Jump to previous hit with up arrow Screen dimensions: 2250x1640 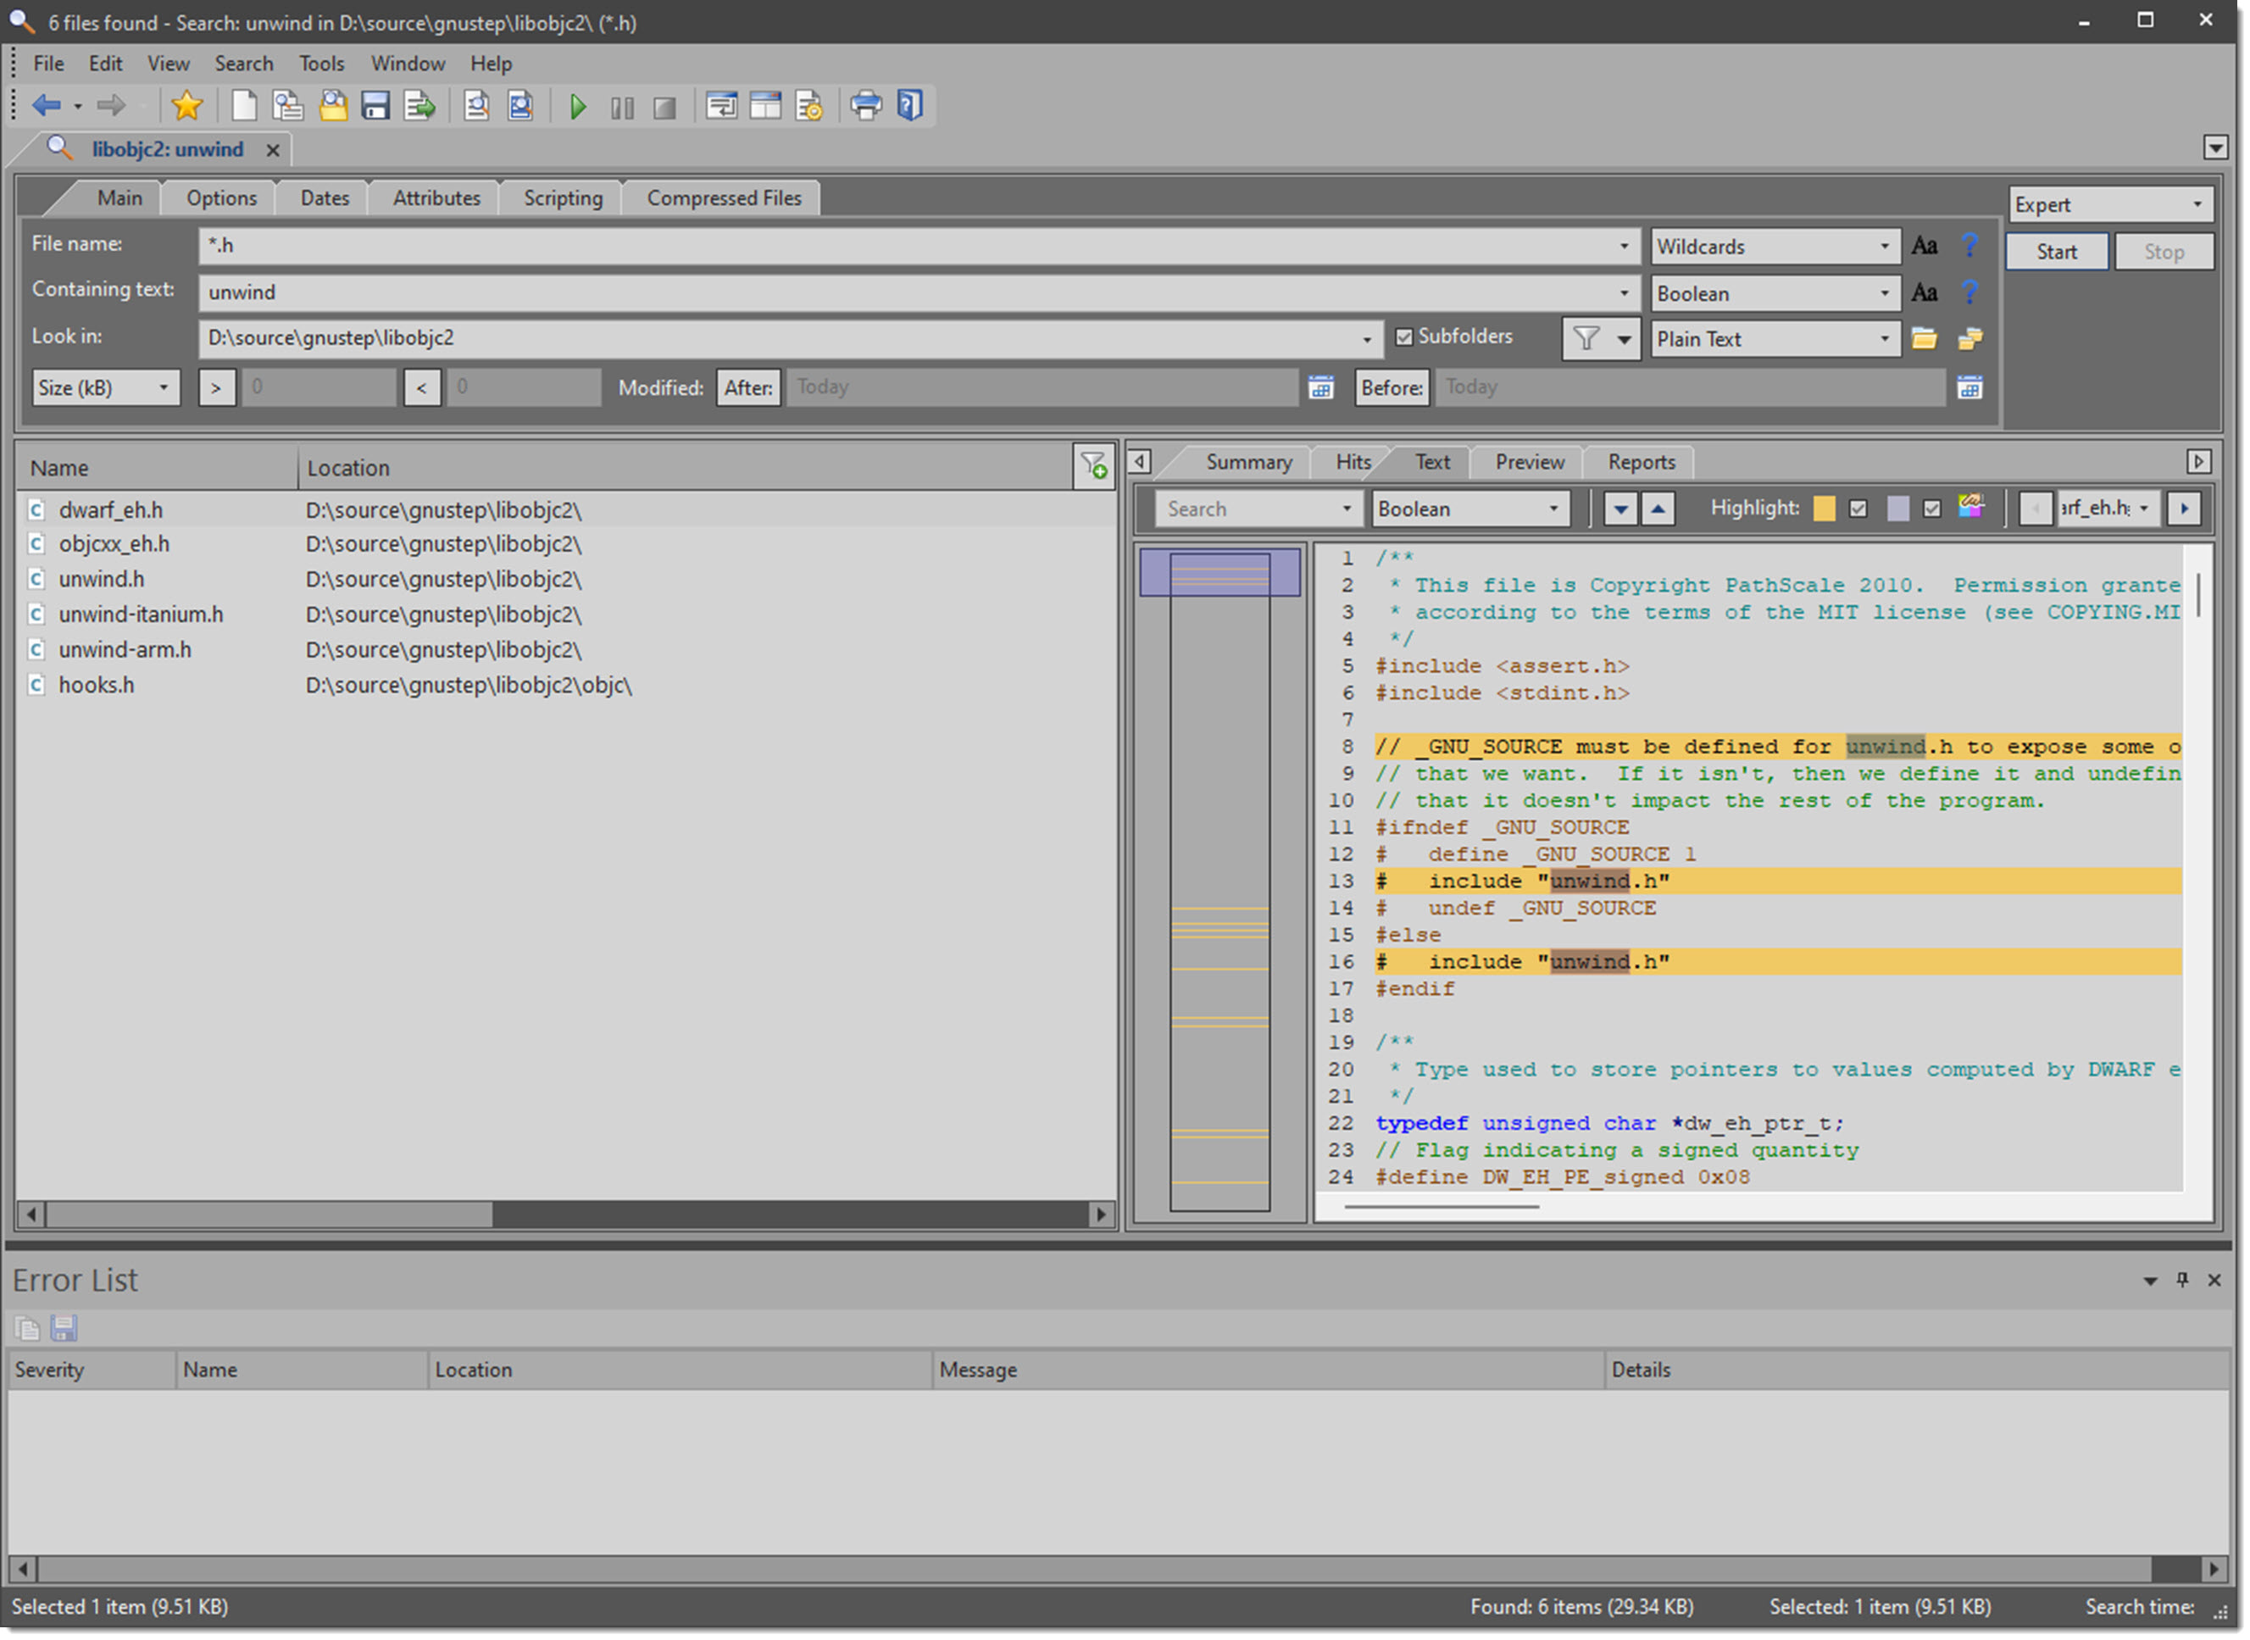[1658, 510]
